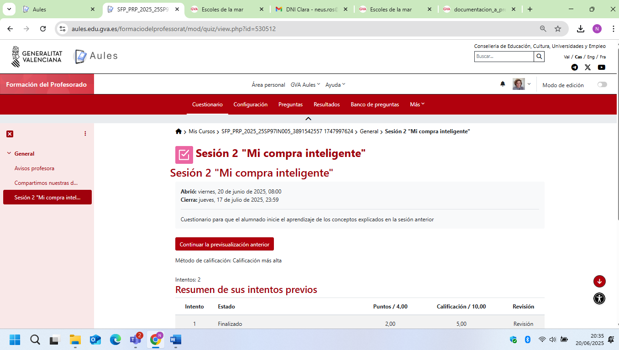Expand the Más dropdown menu
The image size is (619, 350).
(417, 104)
